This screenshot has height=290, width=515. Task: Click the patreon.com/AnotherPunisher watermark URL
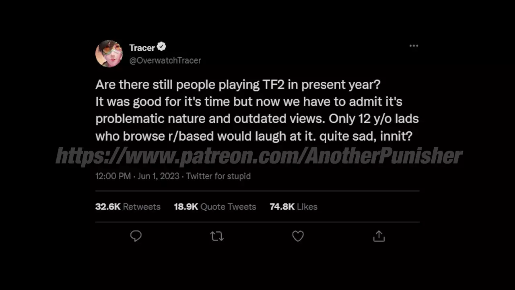tap(259, 156)
